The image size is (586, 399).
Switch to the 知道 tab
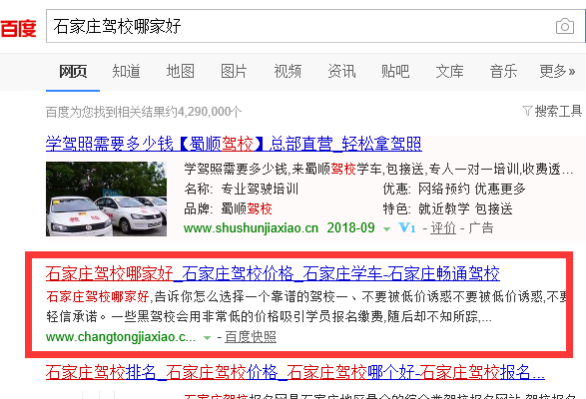click(x=127, y=71)
